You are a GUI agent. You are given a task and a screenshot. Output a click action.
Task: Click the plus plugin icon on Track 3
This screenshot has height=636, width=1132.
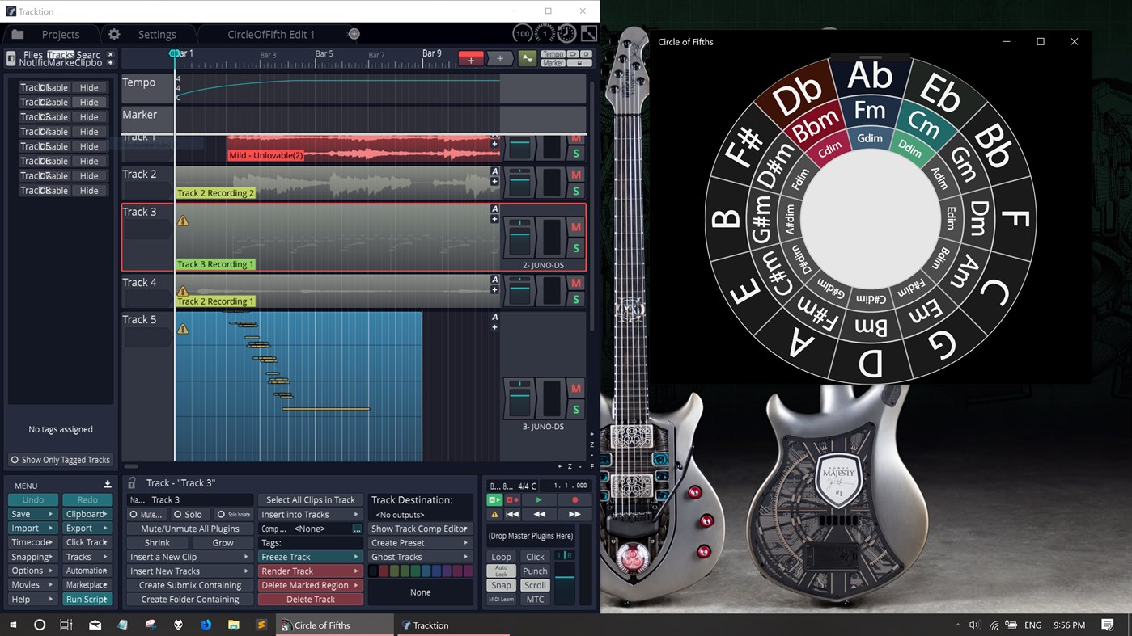pyautogui.click(x=494, y=219)
